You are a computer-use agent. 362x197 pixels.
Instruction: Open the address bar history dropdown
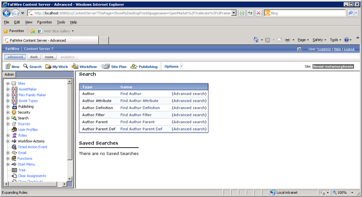point(234,13)
